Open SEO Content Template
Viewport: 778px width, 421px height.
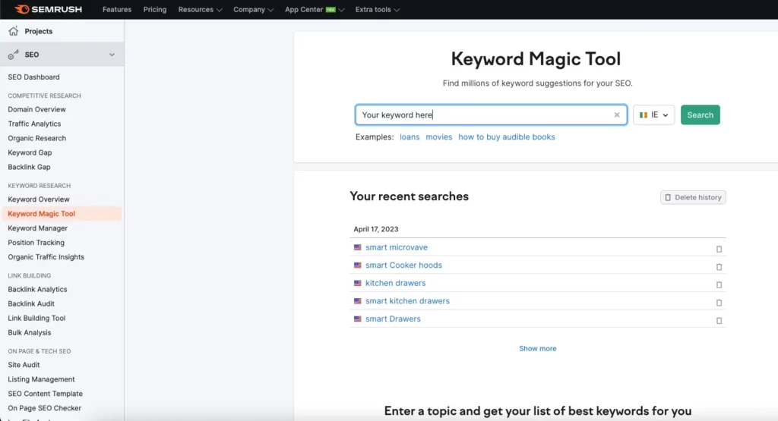(45, 393)
